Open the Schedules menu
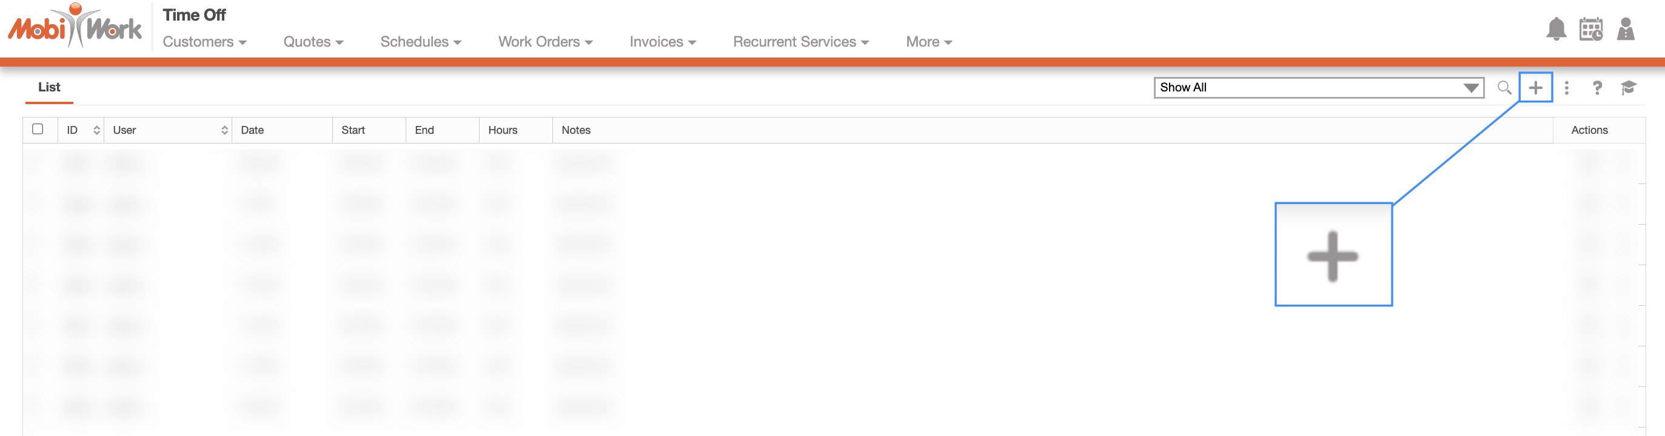The height and width of the screenshot is (436, 1665). (420, 42)
